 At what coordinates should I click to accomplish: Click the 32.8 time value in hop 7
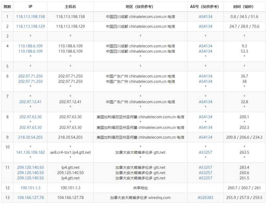click(x=244, y=102)
